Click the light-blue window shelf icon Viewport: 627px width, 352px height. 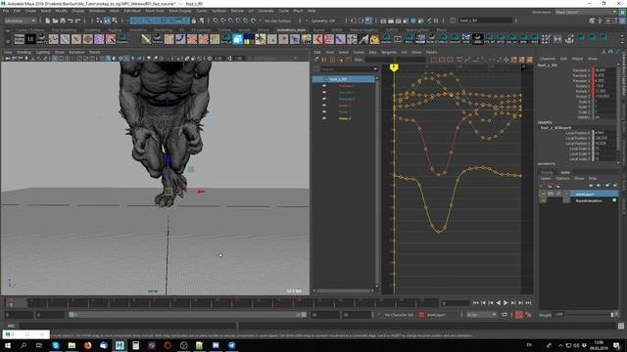(x=237, y=39)
